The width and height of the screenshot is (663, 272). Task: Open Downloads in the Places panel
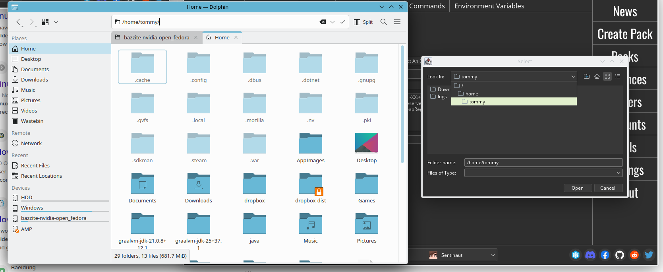60,80
